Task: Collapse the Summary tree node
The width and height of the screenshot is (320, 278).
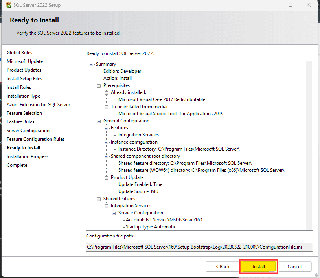Action: (x=91, y=64)
